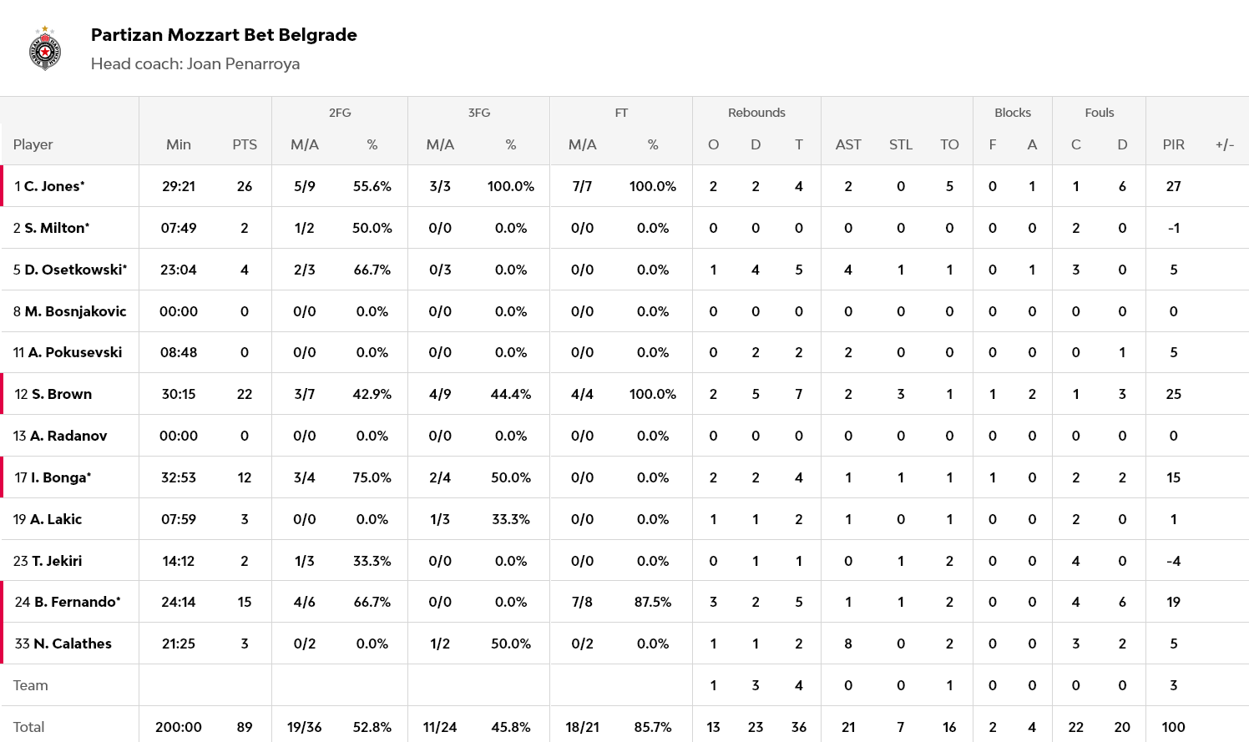
Task: Click the Partizan club logo
Action: [x=45, y=48]
